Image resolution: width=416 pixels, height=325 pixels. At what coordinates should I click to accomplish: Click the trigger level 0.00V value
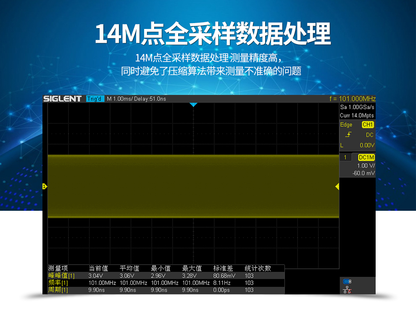coord(366,145)
